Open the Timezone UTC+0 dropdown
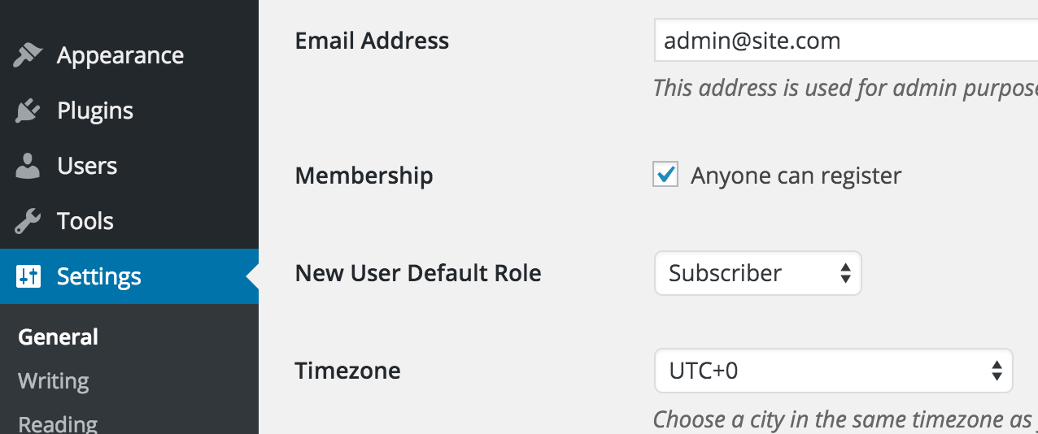The height and width of the screenshot is (434, 1038). [833, 371]
